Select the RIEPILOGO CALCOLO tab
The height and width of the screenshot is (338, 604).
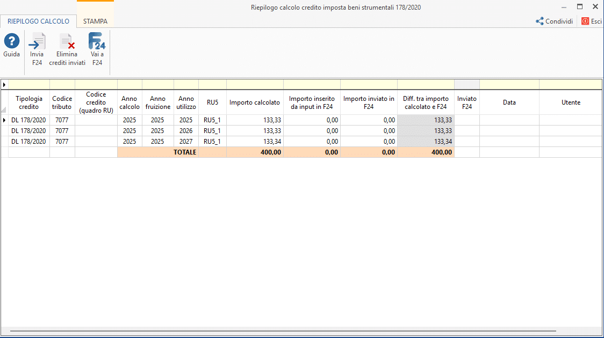[38, 21]
